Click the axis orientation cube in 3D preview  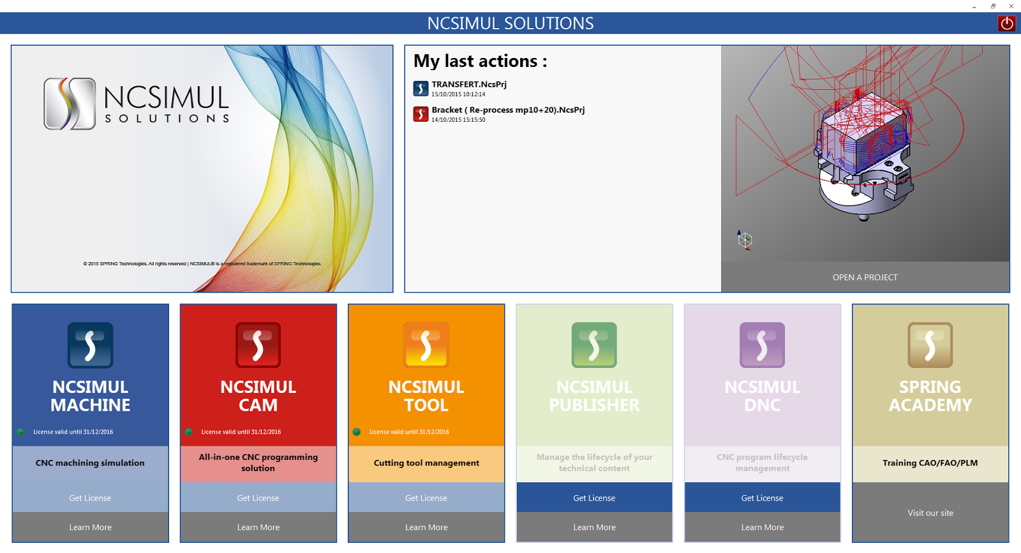pos(745,240)
